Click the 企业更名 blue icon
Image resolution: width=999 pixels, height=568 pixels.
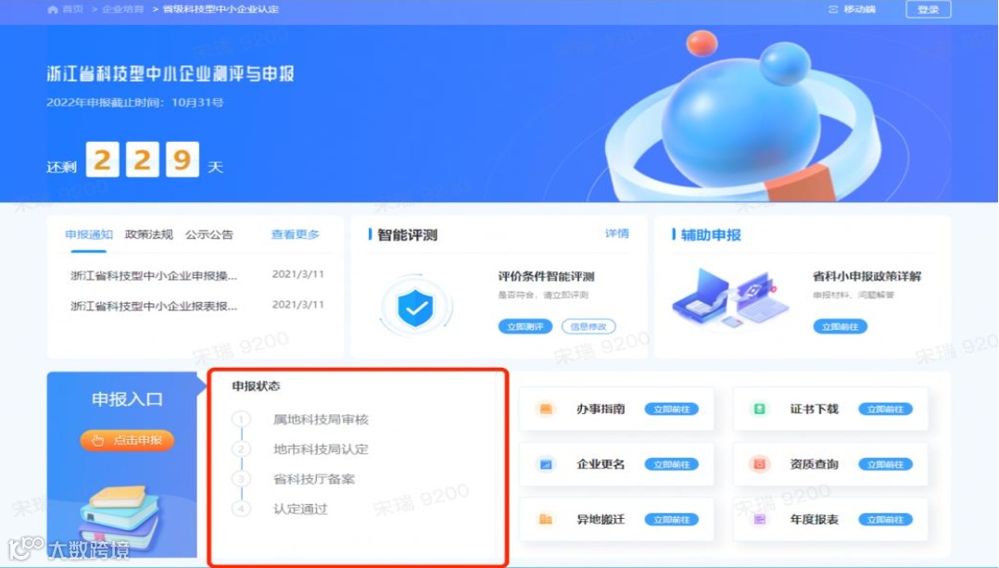(545, 464)
